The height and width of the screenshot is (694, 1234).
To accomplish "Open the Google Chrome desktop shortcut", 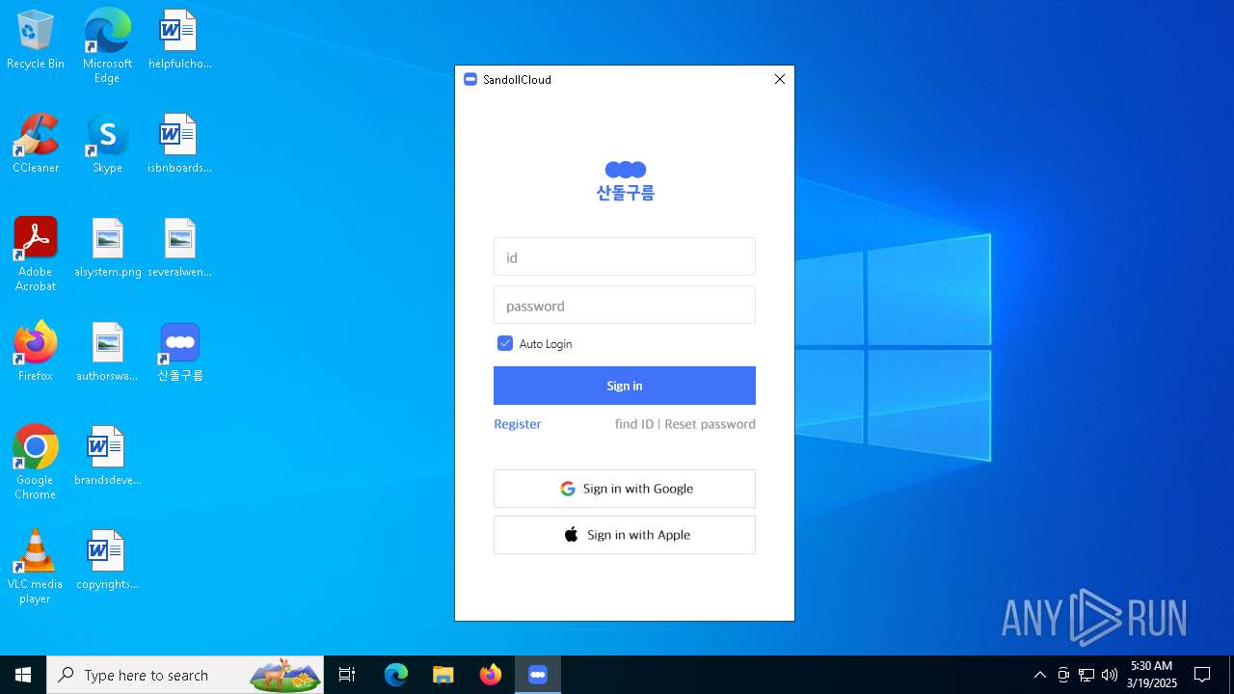I will [x=36, y=463].
